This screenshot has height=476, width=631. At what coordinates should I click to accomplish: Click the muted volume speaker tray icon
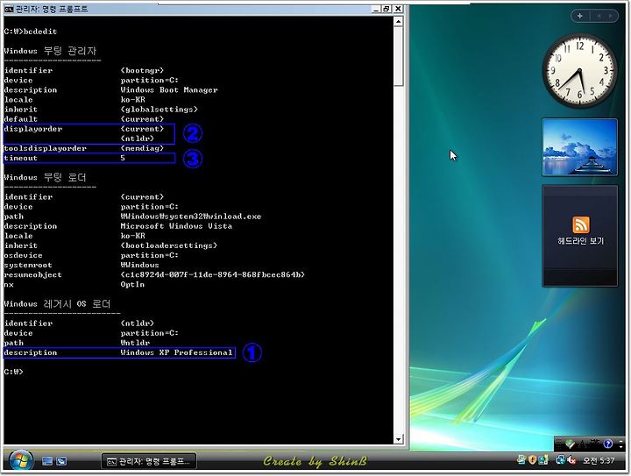571,459
